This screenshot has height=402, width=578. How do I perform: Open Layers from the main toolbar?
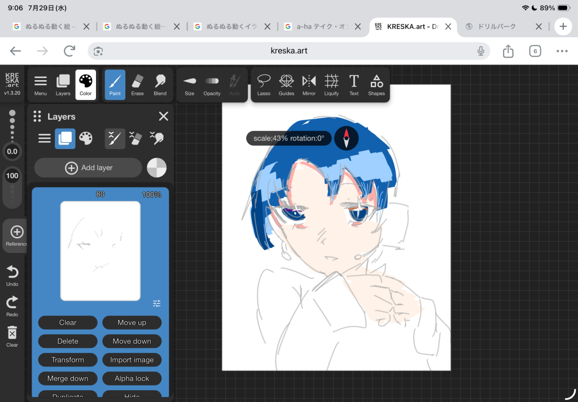coord(63,85)
